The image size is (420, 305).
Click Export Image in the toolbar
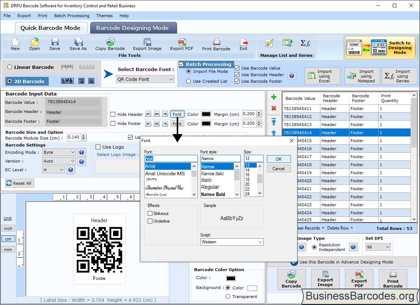pos(147,44)
